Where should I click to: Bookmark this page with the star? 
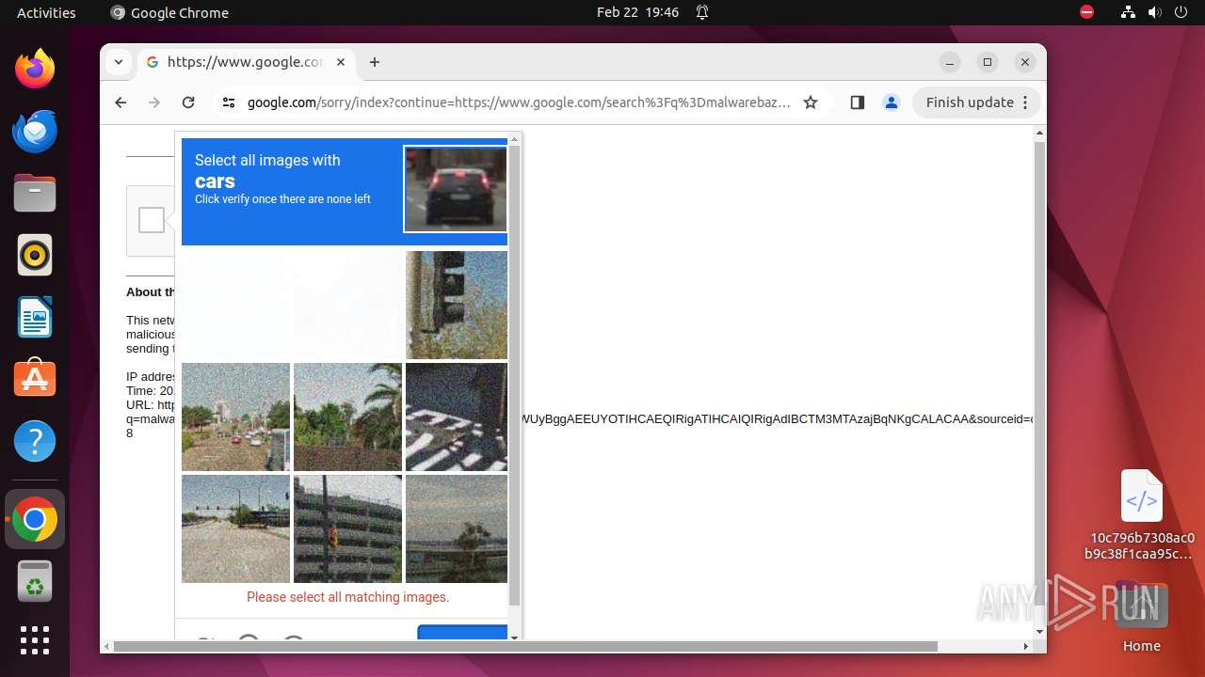(x=811, y=102)
